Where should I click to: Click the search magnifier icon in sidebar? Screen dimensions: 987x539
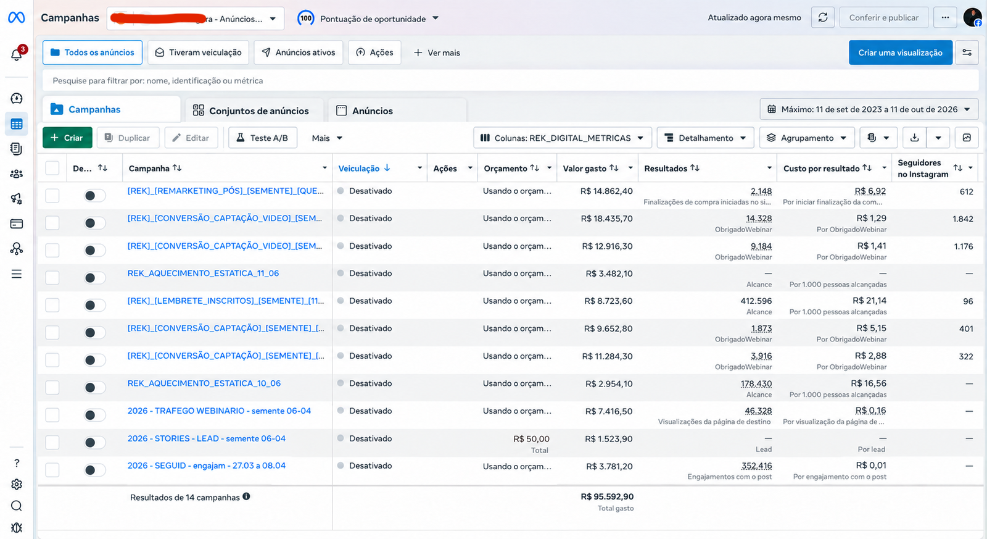pos(17,506)
